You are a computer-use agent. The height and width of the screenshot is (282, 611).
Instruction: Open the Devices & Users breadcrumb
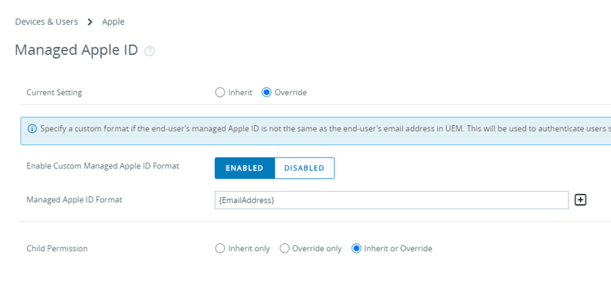(x=46, y=22)
